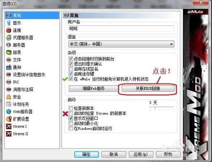Click the 编辑Web服务 button
This screenshot has width=212, height=162.
pos(93,88)
